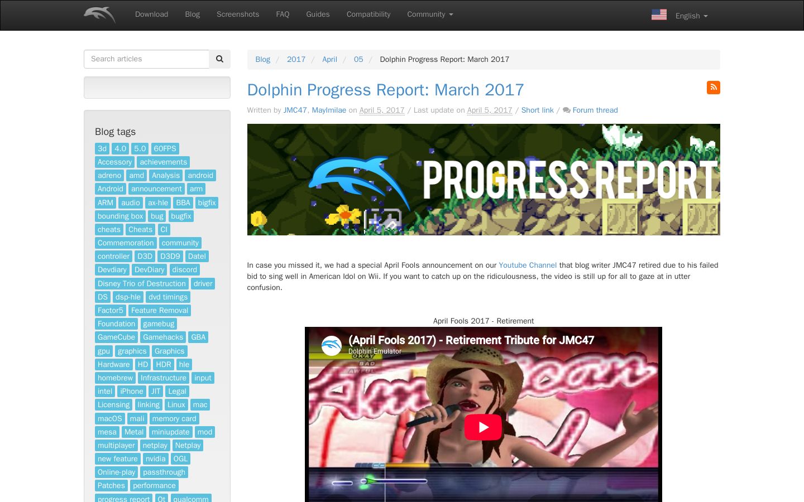Navigate to Guides
Screen dimensions: 804x502
click(x=318, y=15)
